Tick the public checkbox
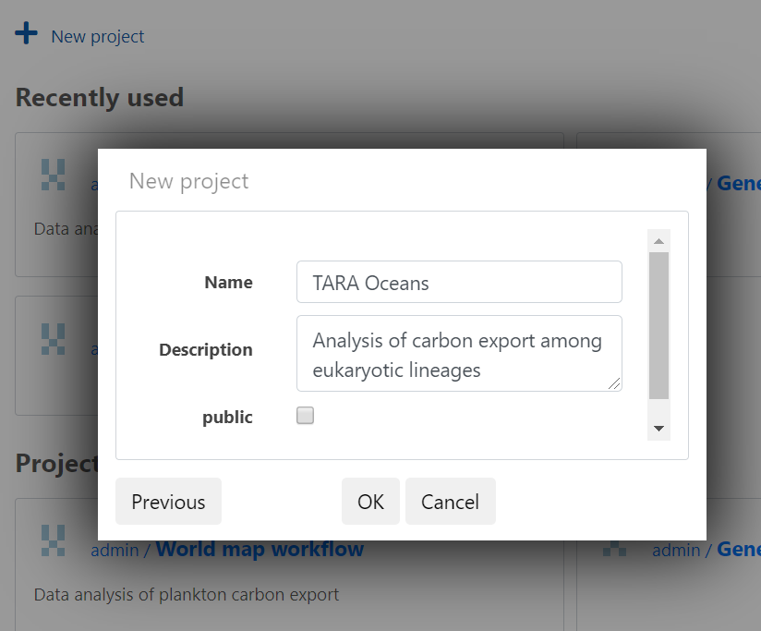 pyautogui.click(x=306, y=416)
